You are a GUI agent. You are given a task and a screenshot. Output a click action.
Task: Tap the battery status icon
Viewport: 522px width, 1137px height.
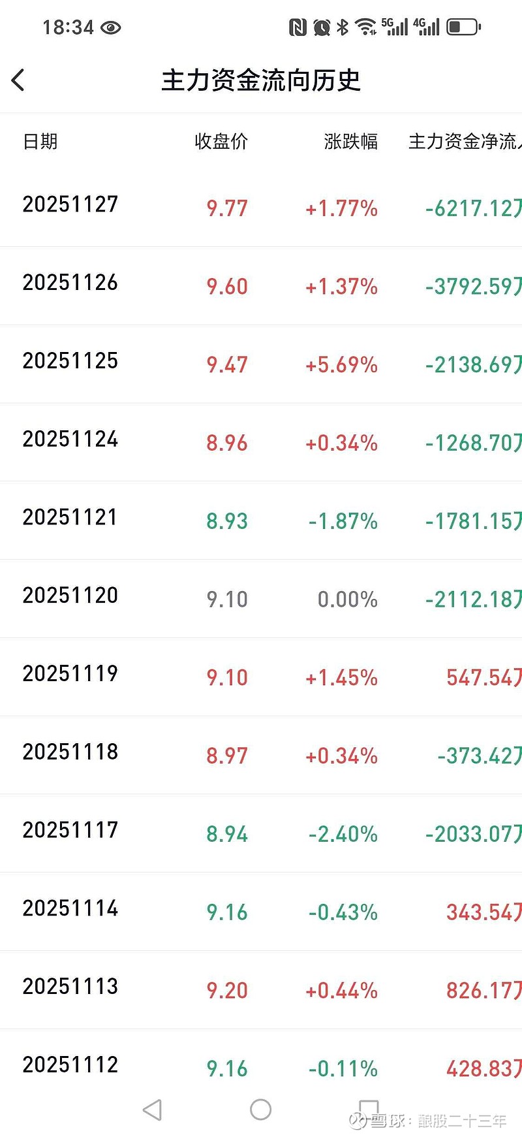464,27
